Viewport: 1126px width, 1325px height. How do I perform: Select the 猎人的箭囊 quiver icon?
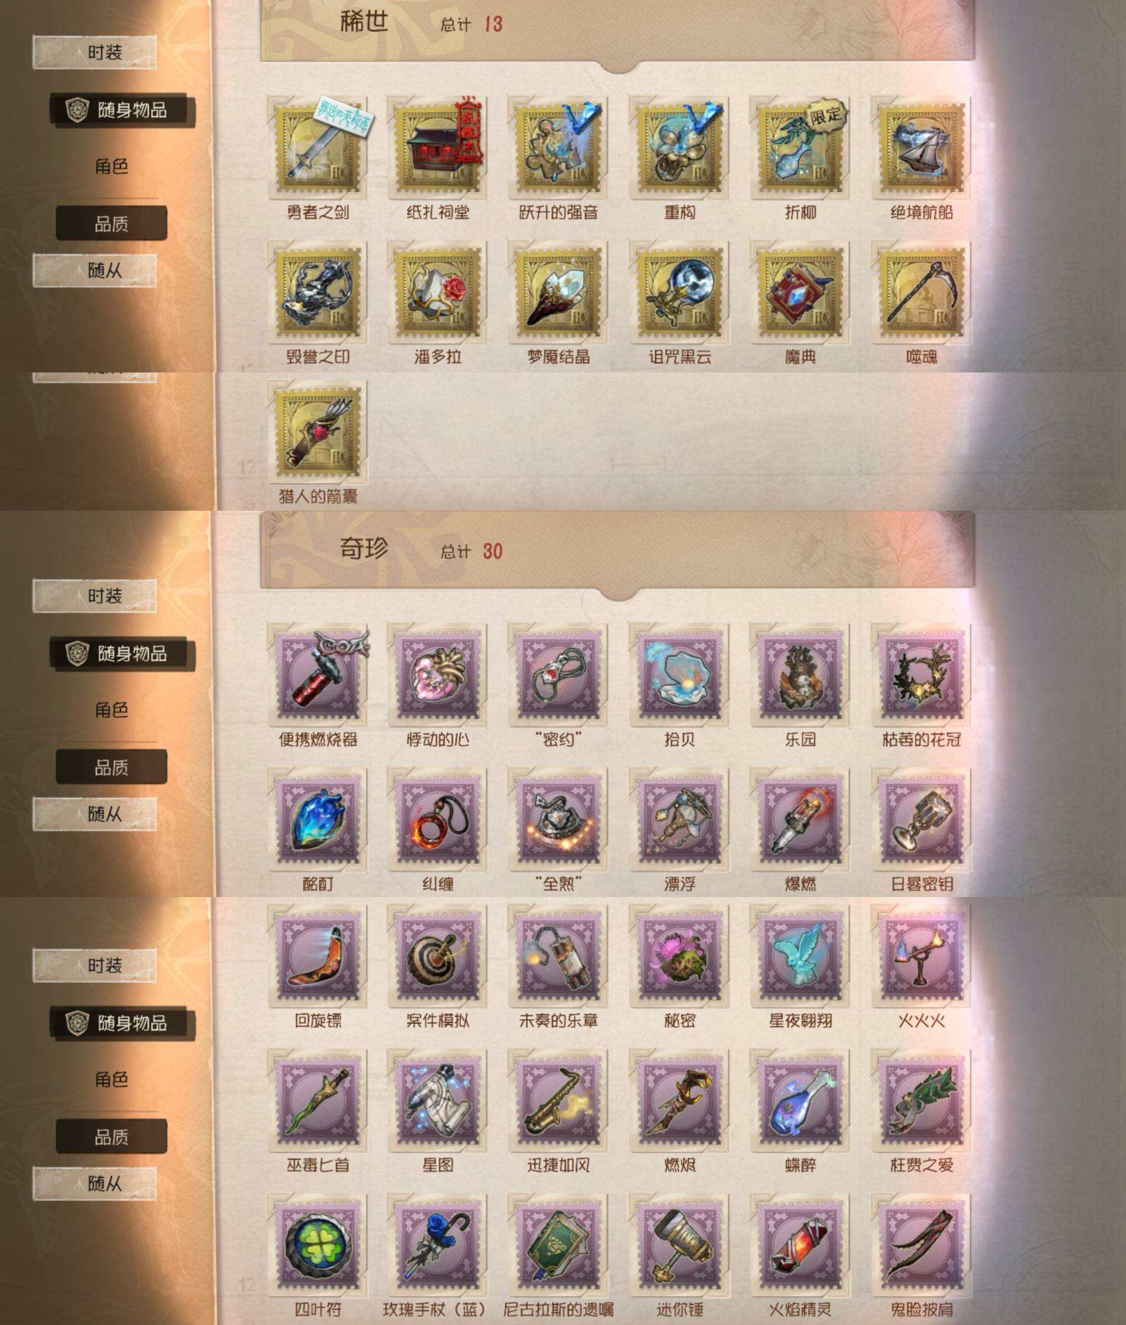[x=317, y=433]
